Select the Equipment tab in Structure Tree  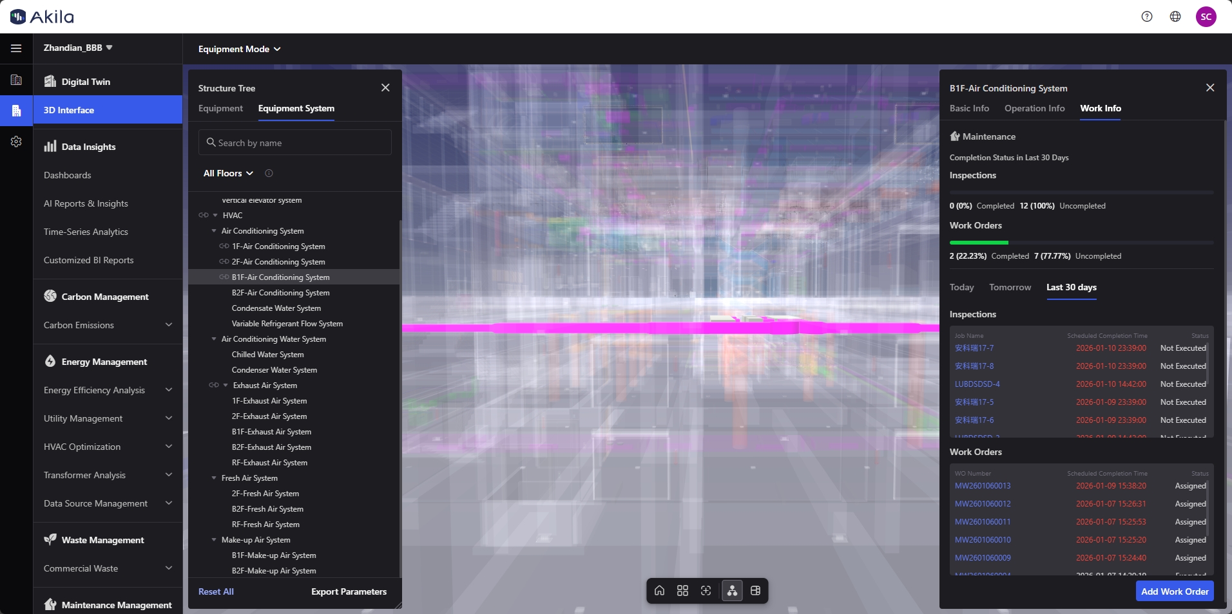pyautogui.click(x=220, y=108)
